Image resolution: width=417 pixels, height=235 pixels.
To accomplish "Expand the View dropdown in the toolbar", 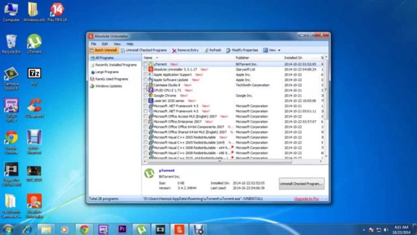I will click(x=272, y=50).
